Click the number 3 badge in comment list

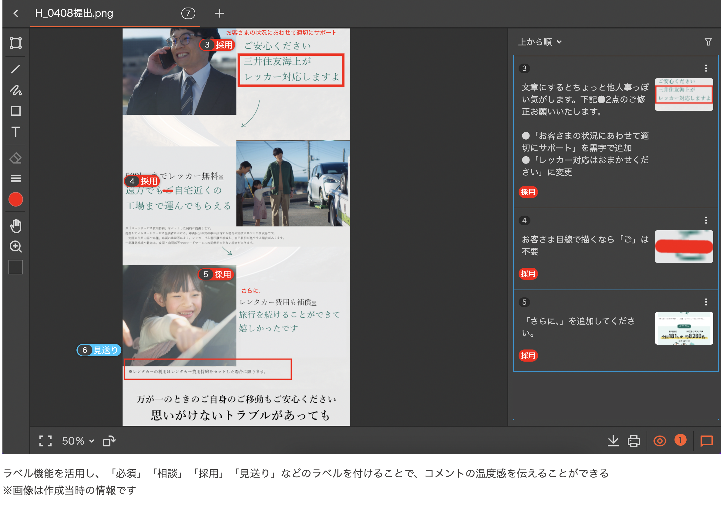(x=524, y=68)
